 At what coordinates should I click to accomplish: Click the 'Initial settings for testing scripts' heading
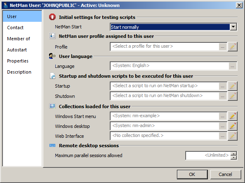coord(97,17)
